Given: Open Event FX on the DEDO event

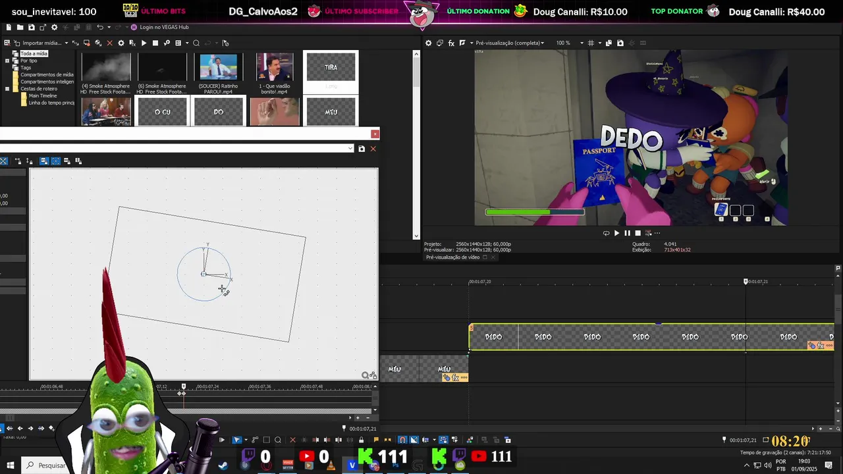Looking at the screenshot, I should tap(821, 346).
